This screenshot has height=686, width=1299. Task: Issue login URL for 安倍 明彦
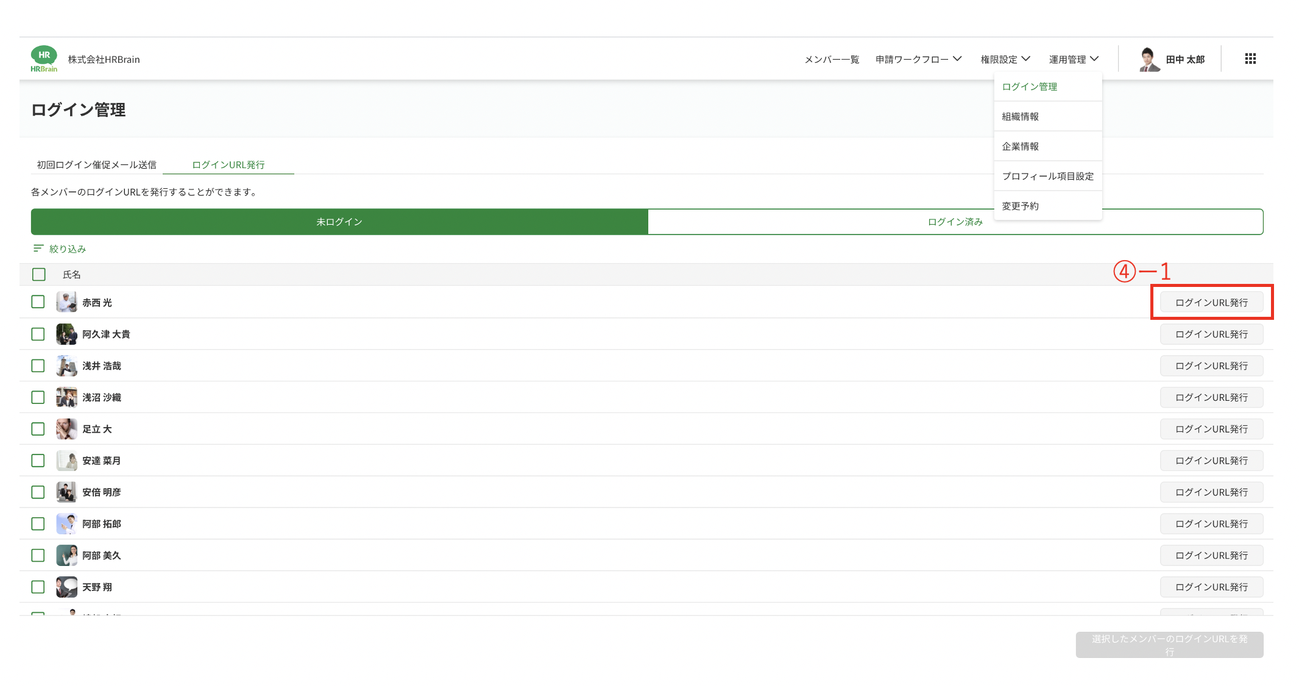click(x=1211, y=492)
